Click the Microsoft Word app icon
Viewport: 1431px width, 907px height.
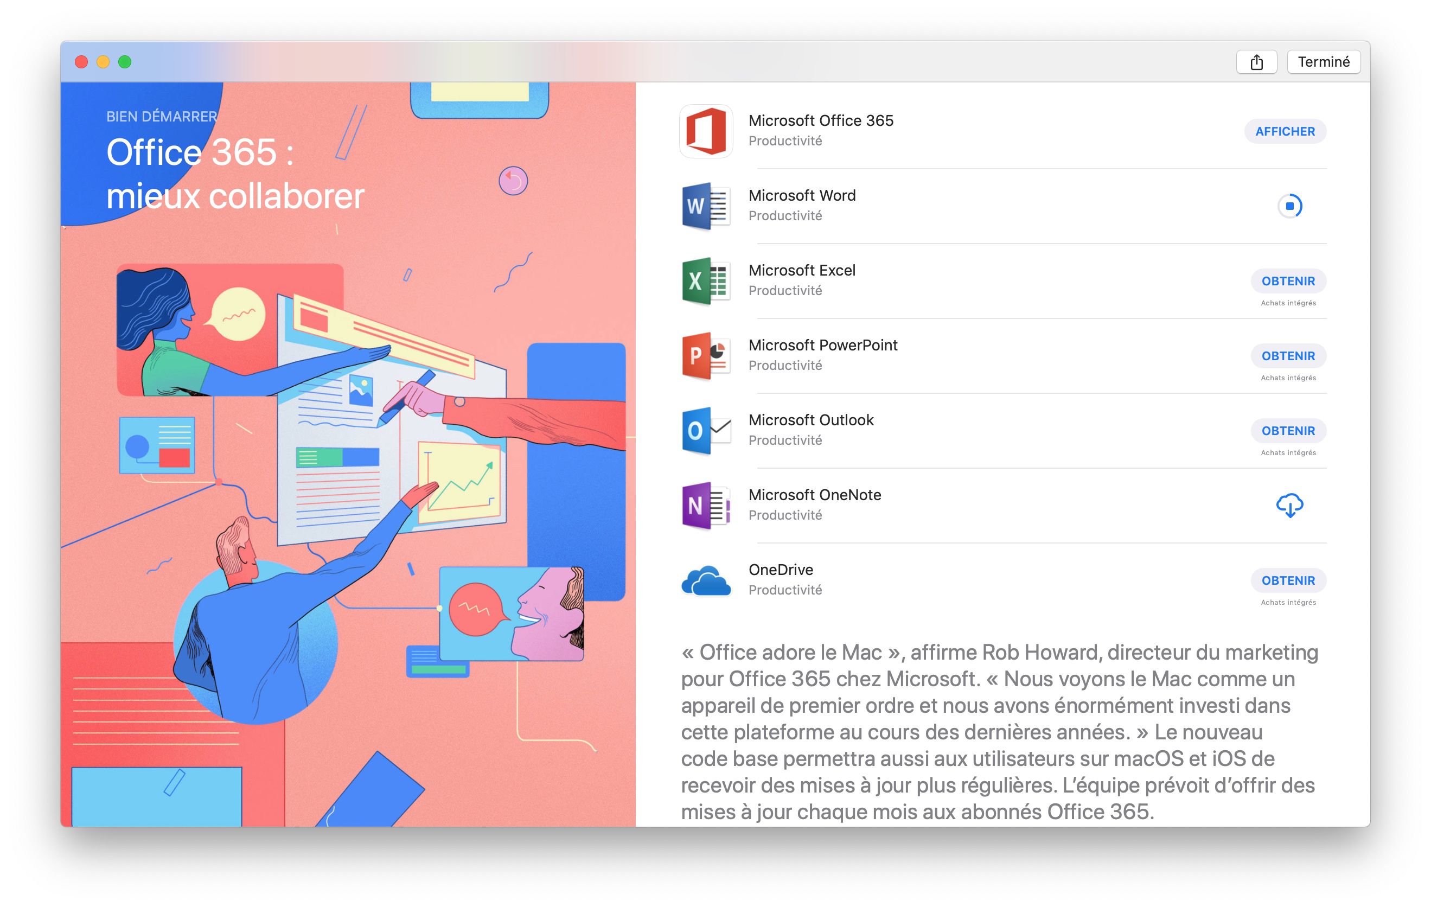pos(706,206)
